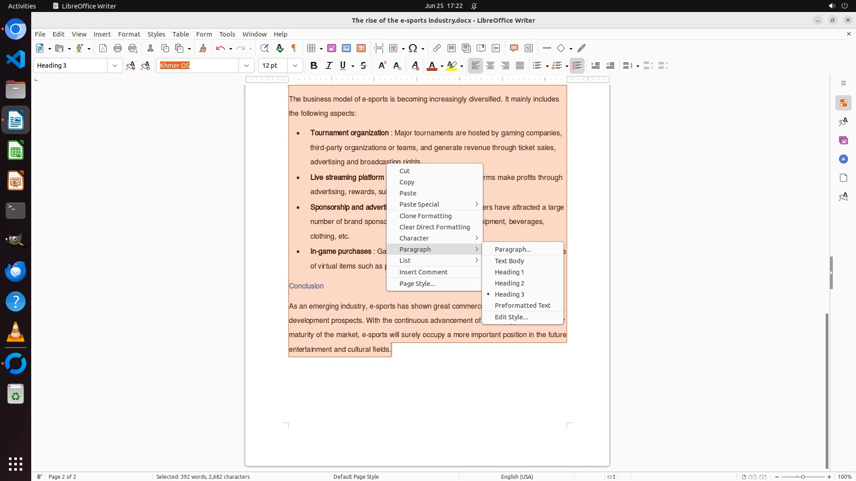Open the font color dropdown arrow
The image size is (856, 481).
pyautogui.click(x=442, y=66)
